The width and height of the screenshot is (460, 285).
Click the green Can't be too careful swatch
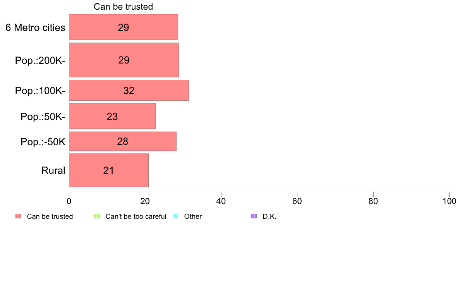pyautogui.click(x=97, y=216)
